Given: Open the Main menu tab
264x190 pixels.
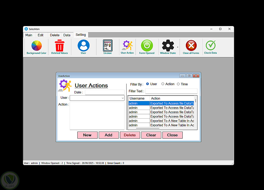Looking at the screenshot, I should click(x=29, y=35).
